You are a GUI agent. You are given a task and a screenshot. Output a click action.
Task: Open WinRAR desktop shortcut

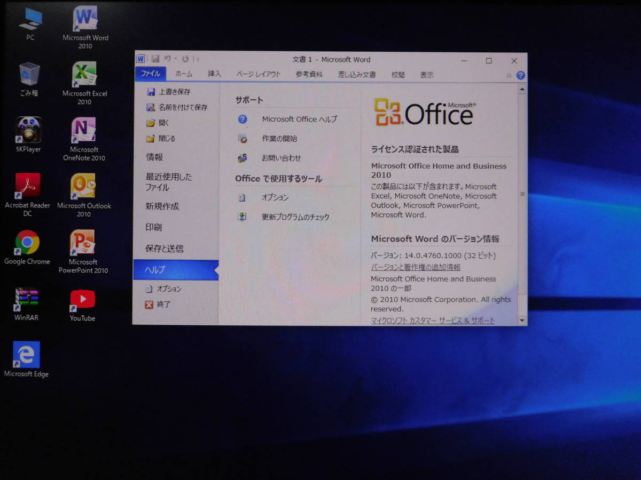pos(27,304)
